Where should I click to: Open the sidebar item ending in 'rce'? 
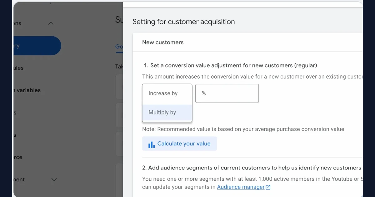18,157
